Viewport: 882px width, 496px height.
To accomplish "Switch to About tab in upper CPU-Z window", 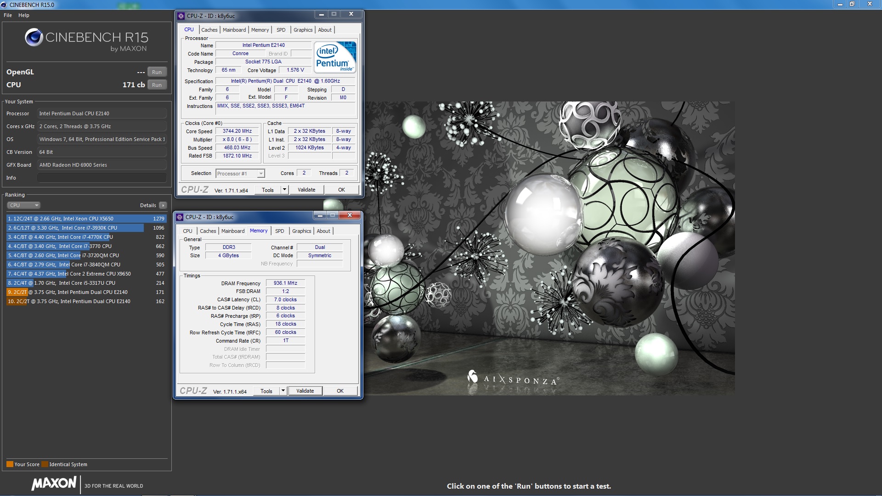I will pyautogui.click(x=325, y=30).
